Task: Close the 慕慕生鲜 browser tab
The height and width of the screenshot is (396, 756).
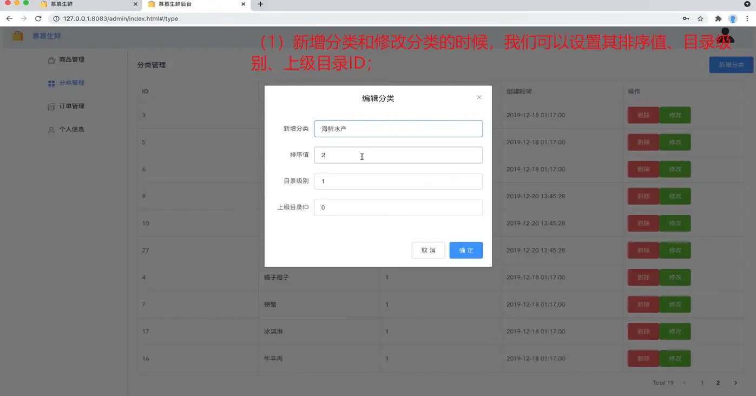Action: [x=135, y=4]
